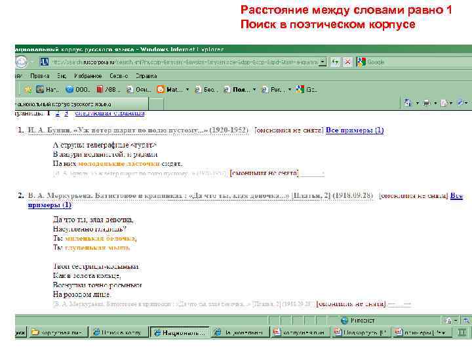This screenshot has width=472, height=354.
Task: Expand the dropdown arrow next to 'Mat...' bookmark
Action: tap(187, 89)
